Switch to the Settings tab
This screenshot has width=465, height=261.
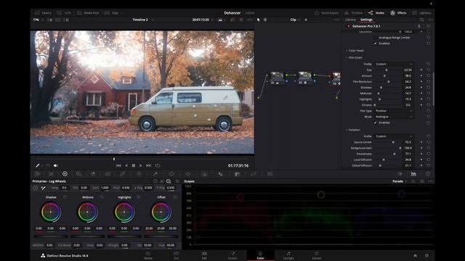click(x=366, y=20)
